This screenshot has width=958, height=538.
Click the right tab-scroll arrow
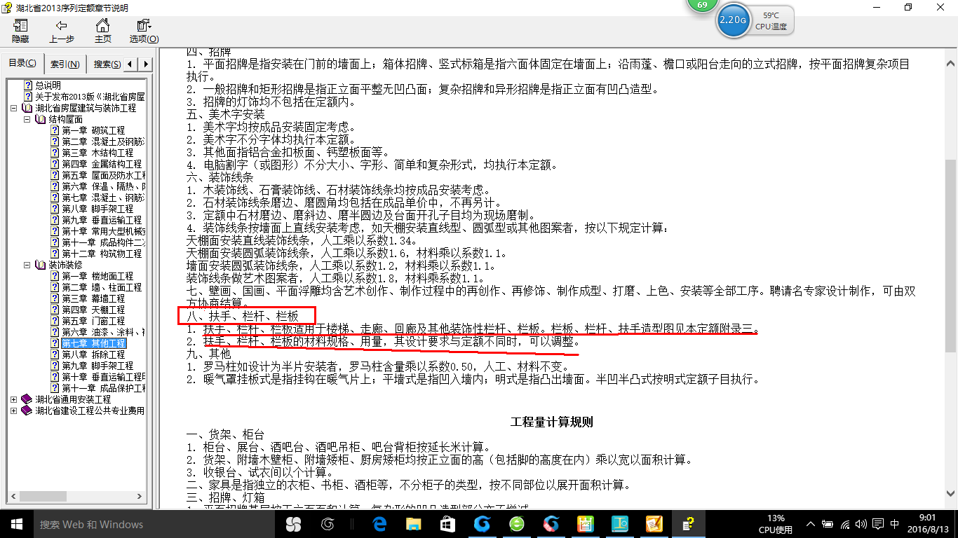pyautogui.click(x=146, y=64)
